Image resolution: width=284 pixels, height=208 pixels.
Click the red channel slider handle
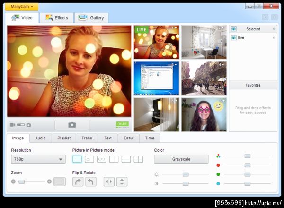248,165
